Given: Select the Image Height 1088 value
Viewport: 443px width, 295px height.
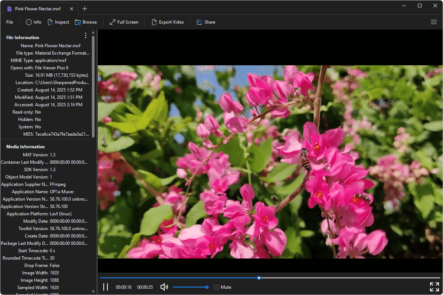Looking at the screenshot, I should pos(54,280).
